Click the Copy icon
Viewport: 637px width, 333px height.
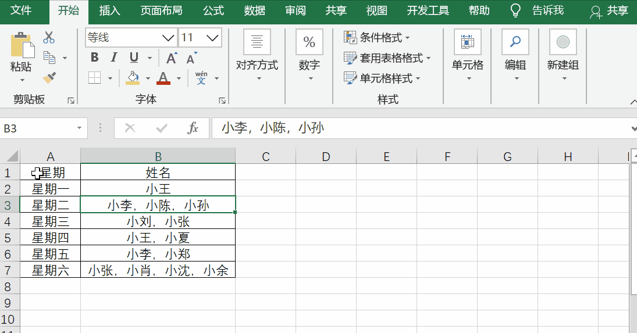coord(49,58)
